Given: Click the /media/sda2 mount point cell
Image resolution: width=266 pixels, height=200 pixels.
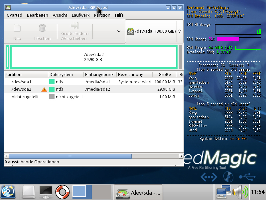Looking at the screenshot, I should coord(98,89).
